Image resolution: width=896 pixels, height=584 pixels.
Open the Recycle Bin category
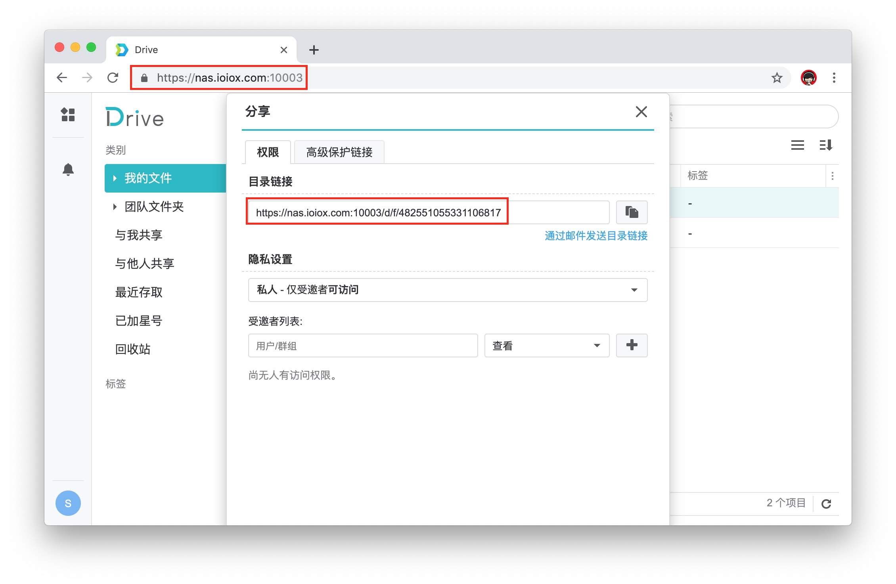point(133,349)
